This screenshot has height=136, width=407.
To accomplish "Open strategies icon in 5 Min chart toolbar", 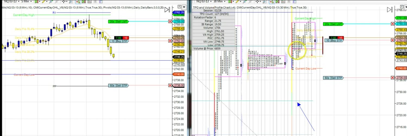I will (90, 2).
